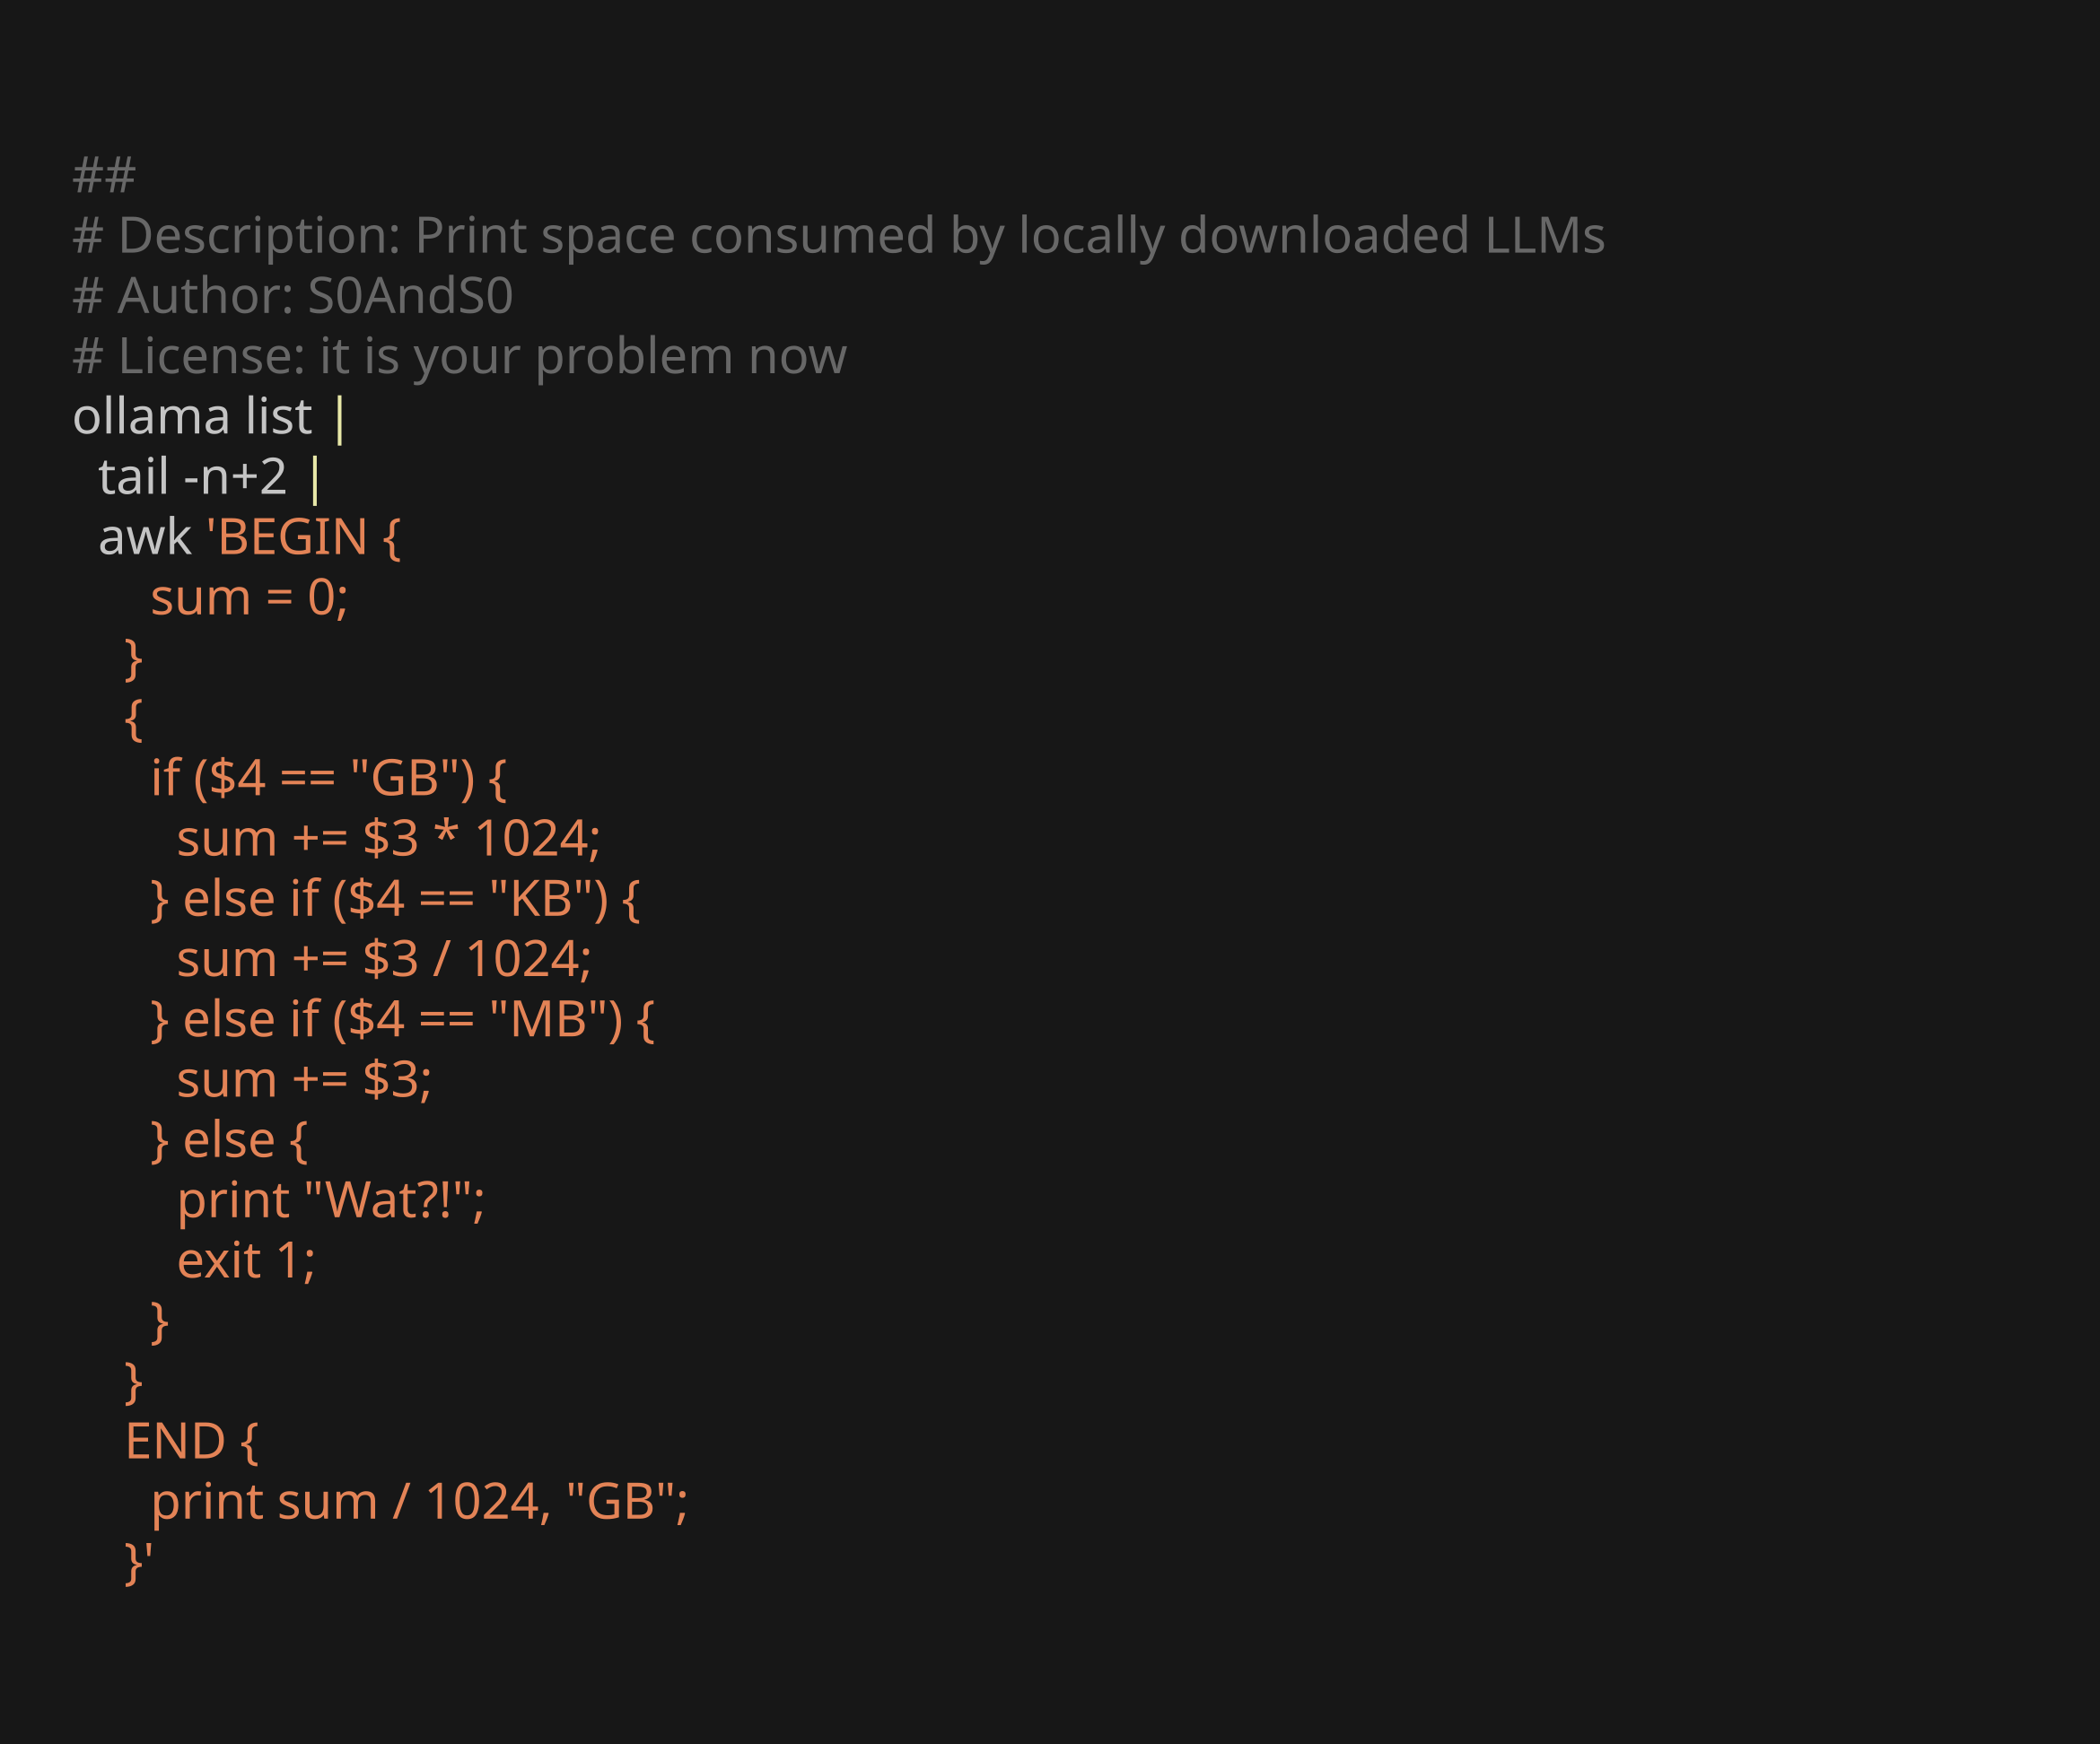Click the 'sum += $3;' line

point(304,1080)
